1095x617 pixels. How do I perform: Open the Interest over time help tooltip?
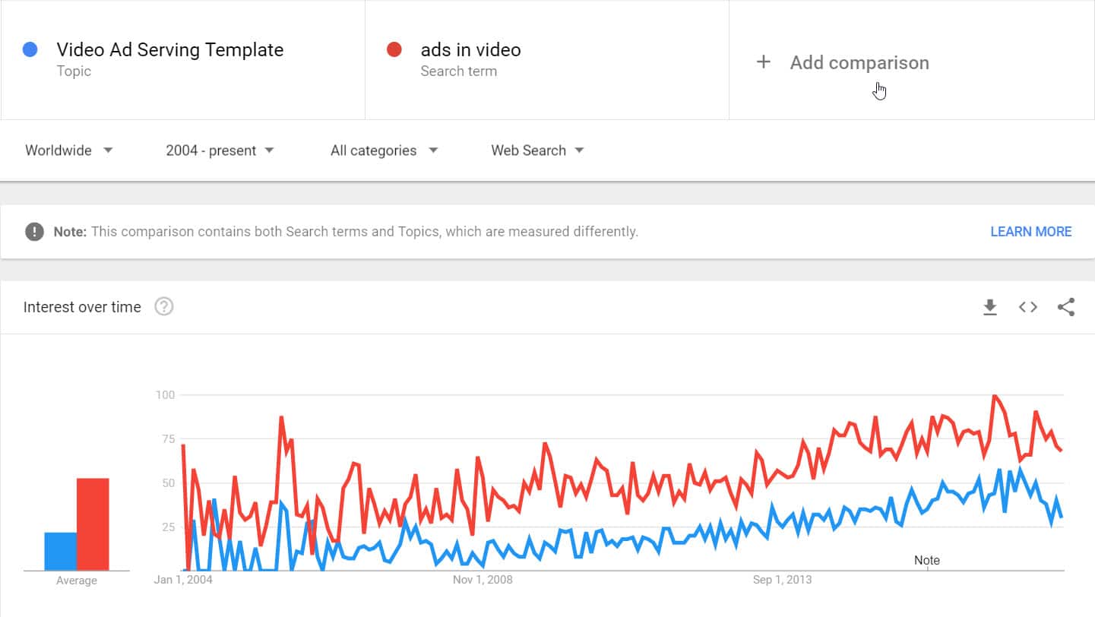pos(164,307)
